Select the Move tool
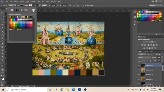164x92 pixels. [x=2, y=12]
